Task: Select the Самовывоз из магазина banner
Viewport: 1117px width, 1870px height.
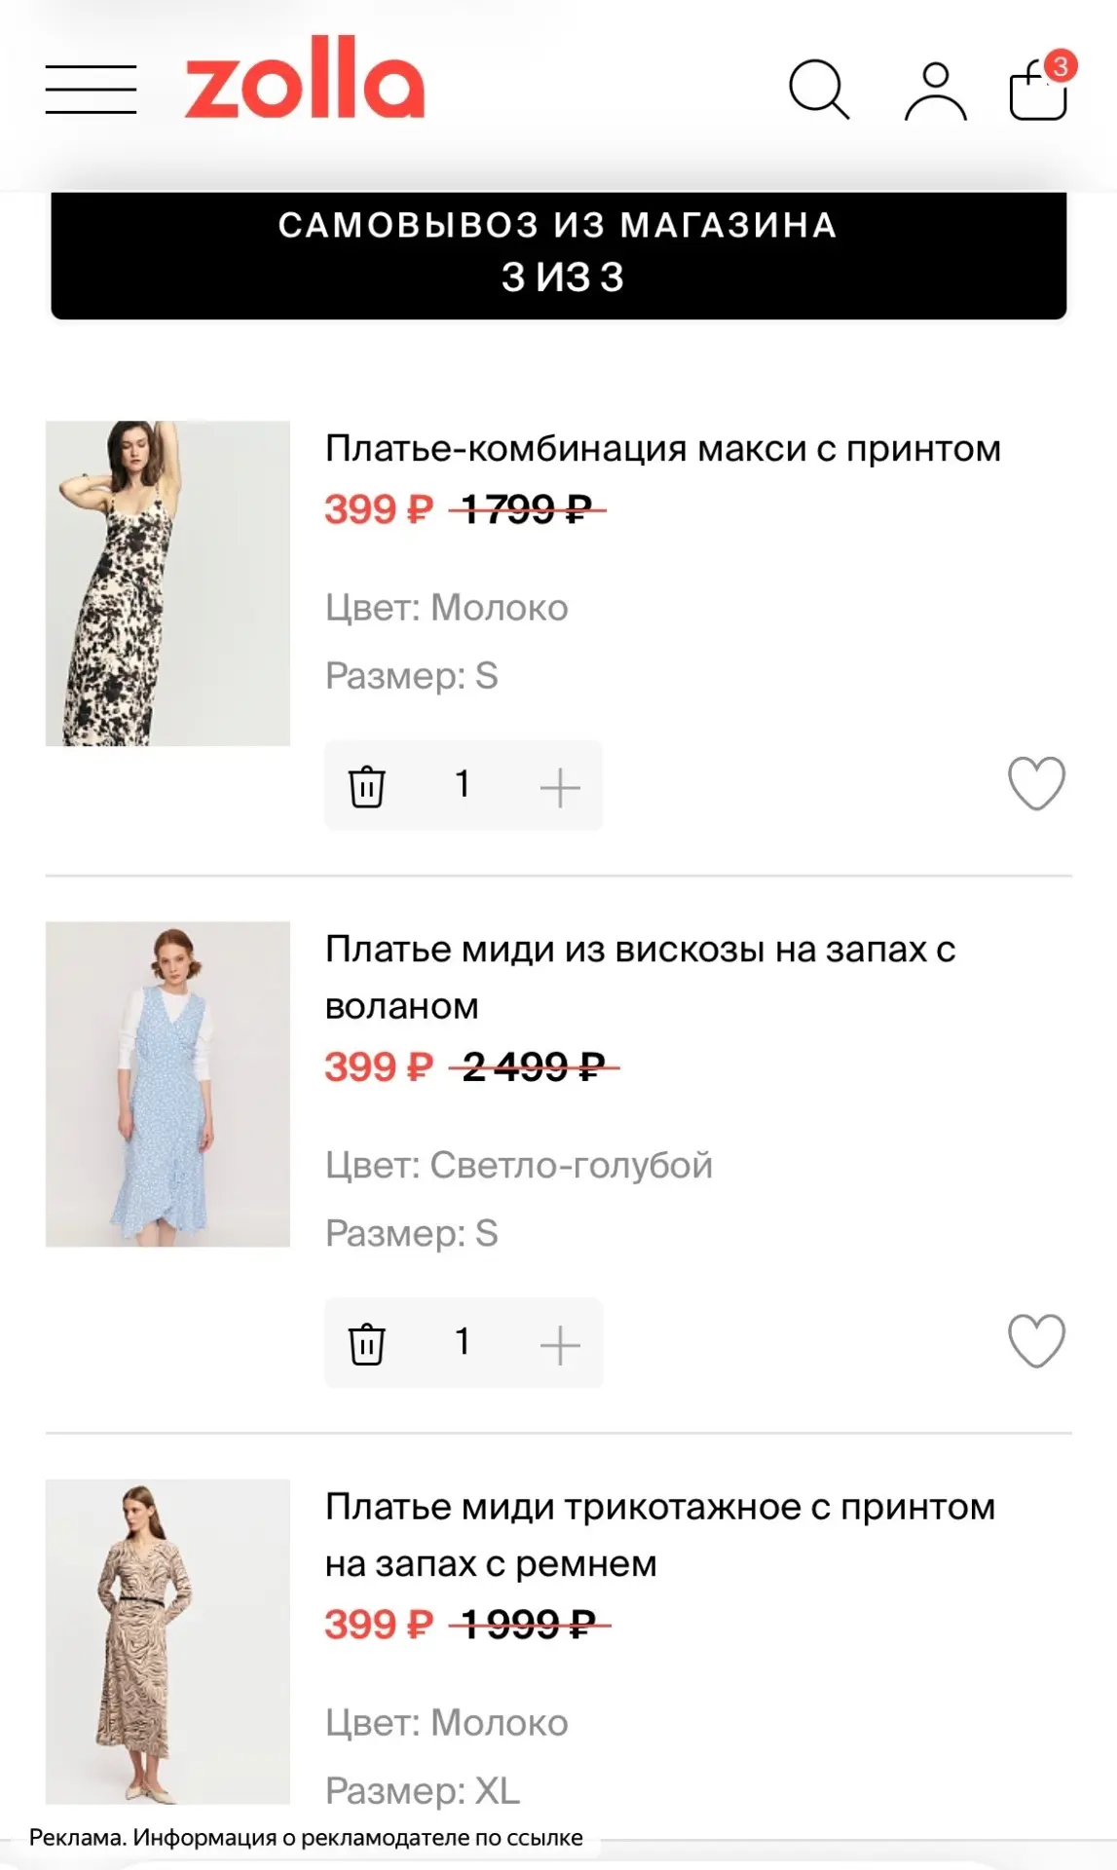Action: [x=559, y=255]
